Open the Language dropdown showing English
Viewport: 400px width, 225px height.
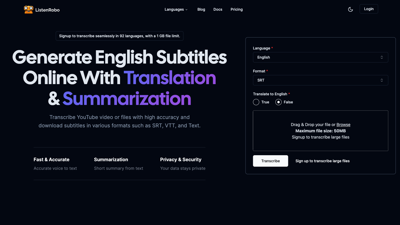[x=320, y=57]
